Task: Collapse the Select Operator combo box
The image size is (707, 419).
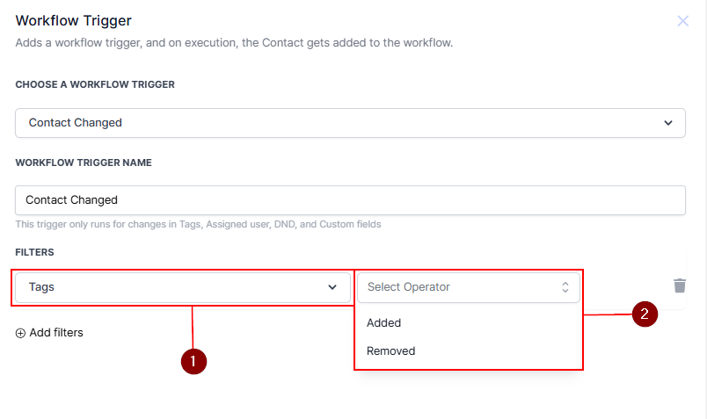Action: (x=468, y=287)
